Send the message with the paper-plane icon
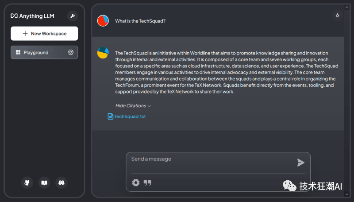Screen dimensions: 354x202 coord(301,163)
